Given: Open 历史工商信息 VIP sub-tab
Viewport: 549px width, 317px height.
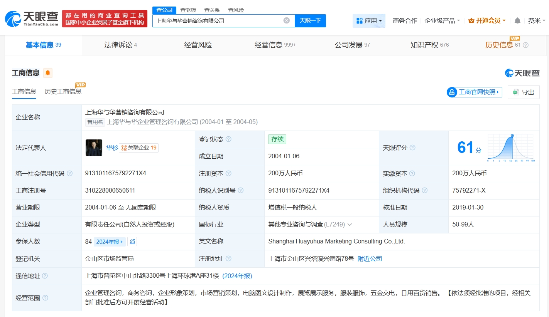Looking at the screenshot, I should 63,91.
